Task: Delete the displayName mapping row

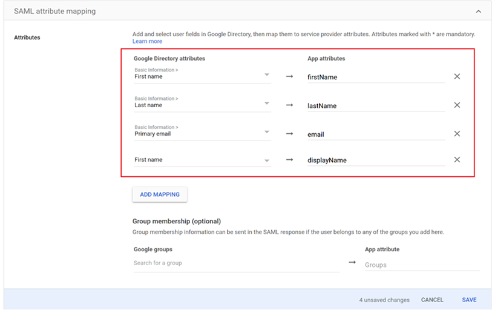Action: tap(457, 160)
